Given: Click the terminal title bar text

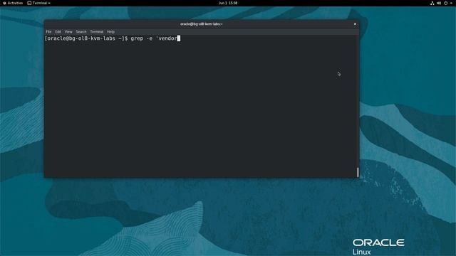Looking at the screenshot, I should tap(201, 23).
